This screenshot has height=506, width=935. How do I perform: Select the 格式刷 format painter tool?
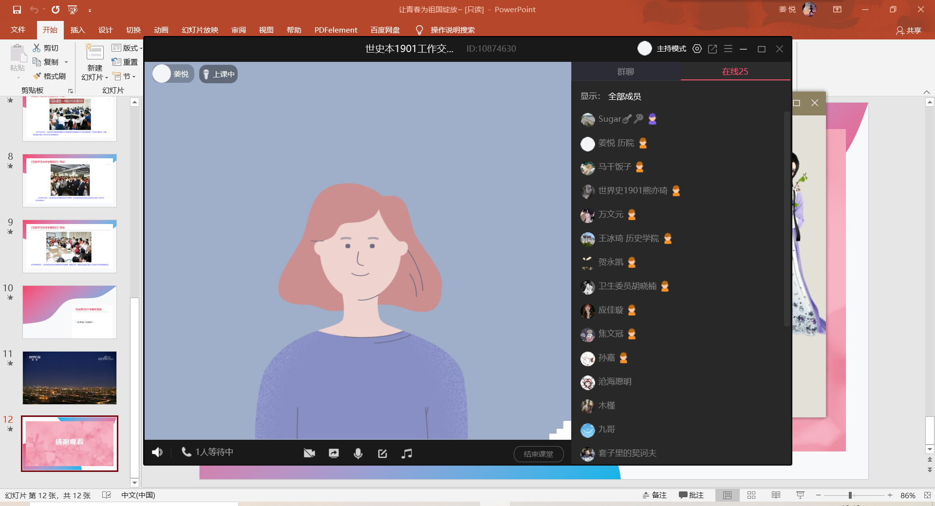[x=49, y=76]
